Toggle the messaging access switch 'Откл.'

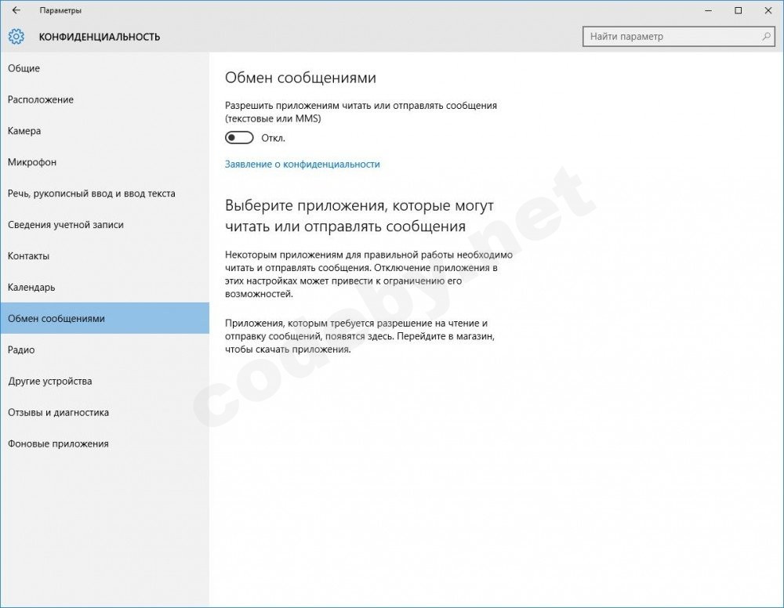pyautogui.click(x=239, y=137)
